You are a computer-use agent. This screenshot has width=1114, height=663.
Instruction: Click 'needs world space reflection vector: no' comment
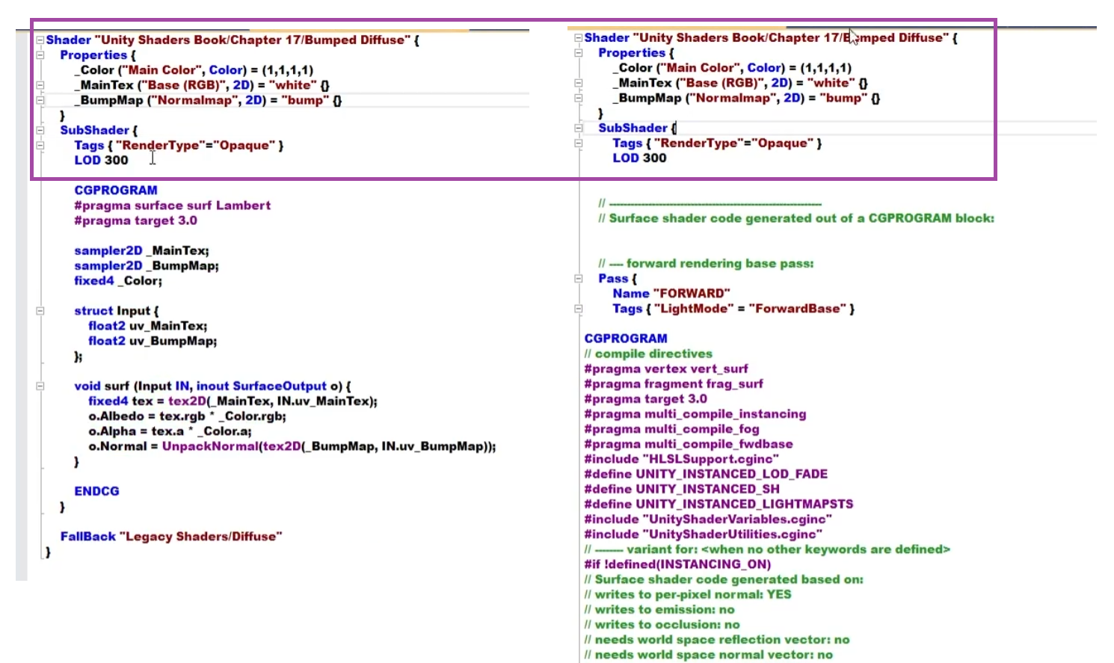pyautogui.click(x=717, y=639)
